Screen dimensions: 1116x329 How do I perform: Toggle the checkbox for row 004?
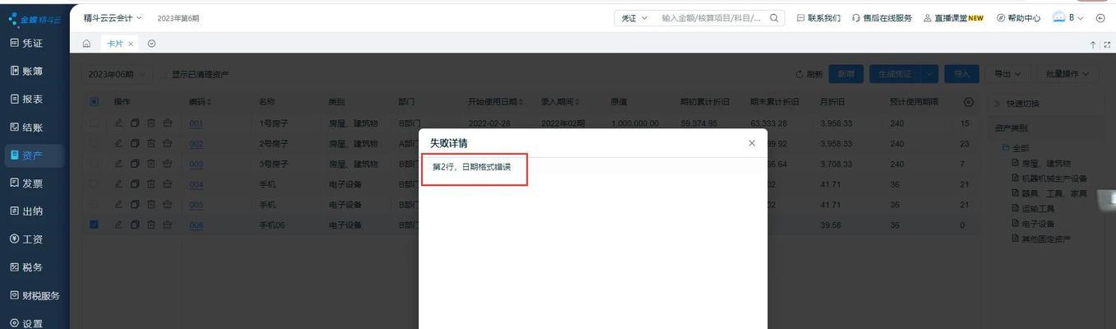pos(94,184)
